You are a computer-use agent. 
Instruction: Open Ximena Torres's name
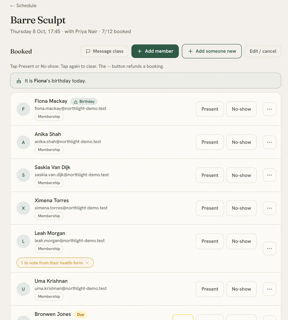coord(52,200)
